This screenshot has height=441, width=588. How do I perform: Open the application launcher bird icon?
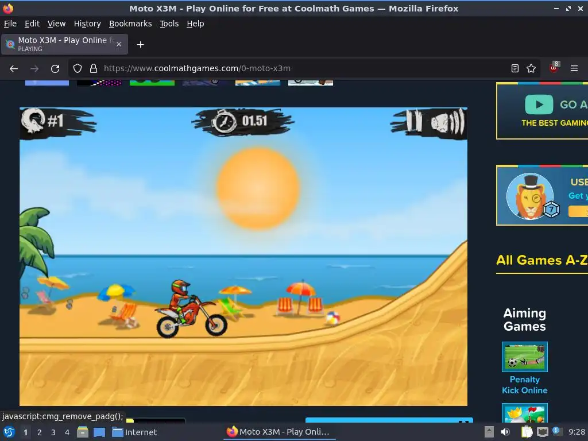pyautogui.click(x=9, y=432)
